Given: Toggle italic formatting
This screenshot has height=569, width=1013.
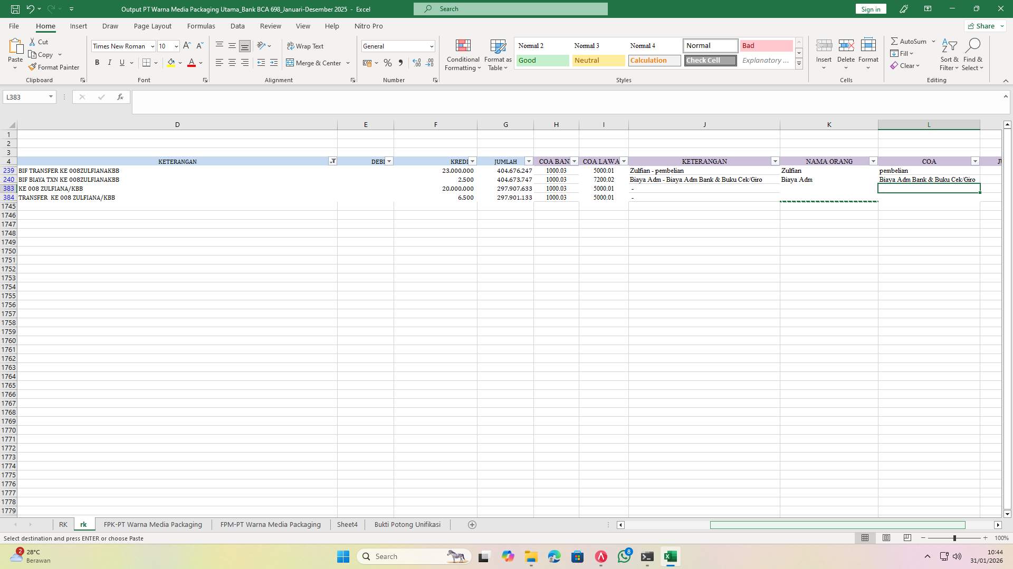Looking at the screenshot, I should [x=110, y=62].
